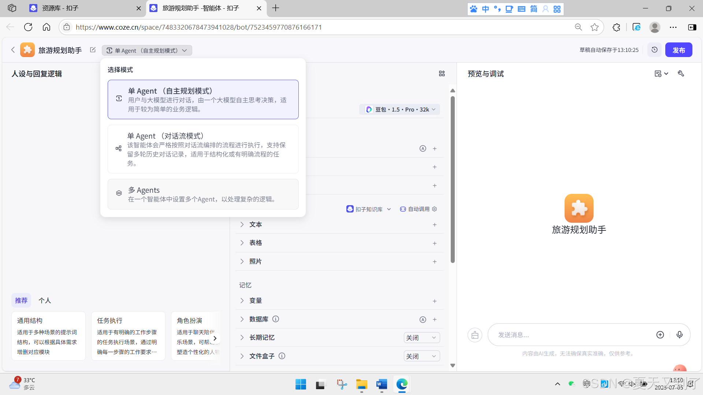Click the plus attachment icon in chat
This screenshot has height=395, width=703.
pos(660,335)
